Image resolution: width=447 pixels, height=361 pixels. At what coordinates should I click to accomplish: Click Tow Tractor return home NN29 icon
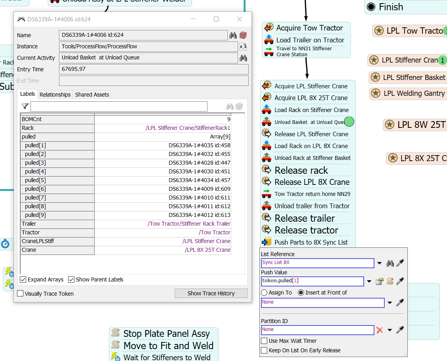click(266, 194)
